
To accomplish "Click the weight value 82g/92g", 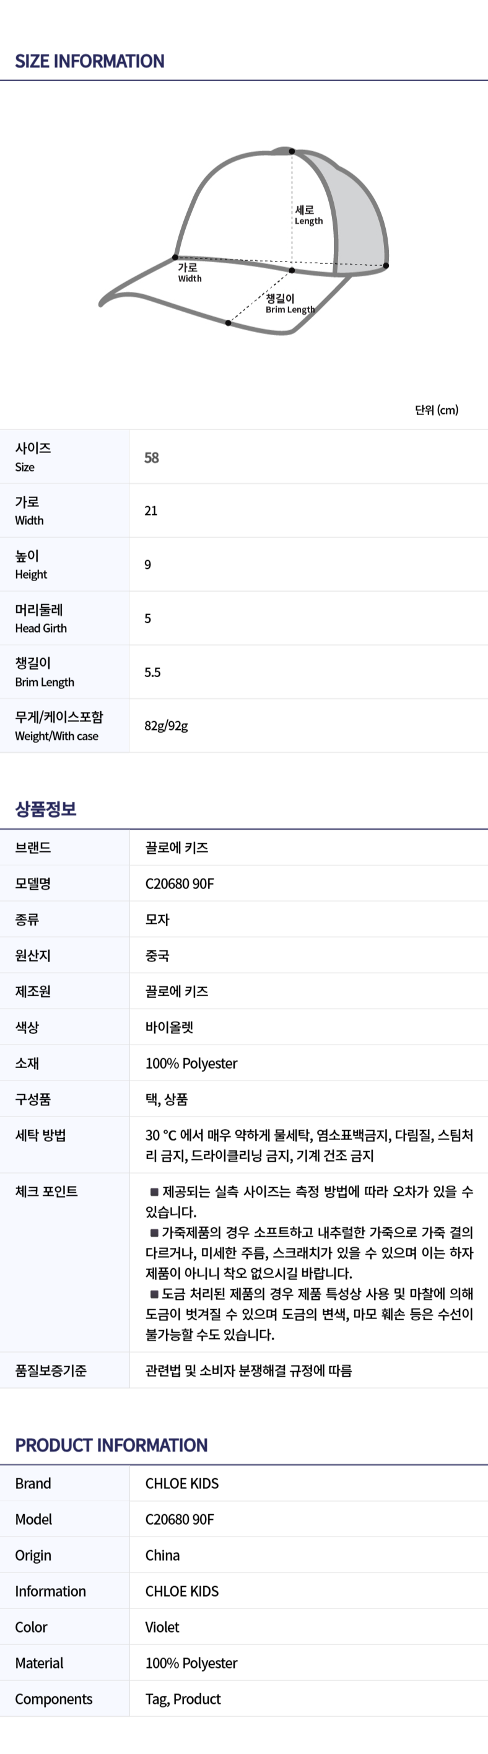I will [x=166, y=726].
